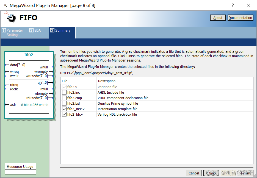Enable the fifo2.cmp VHDL component checkbox
Image resolution: width=257 pixels, height=178 pixels.
tap(64, 98)
